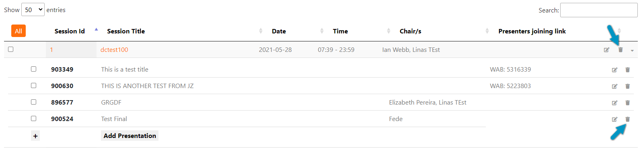Focus the Search input field
This screenshot has height=148, width=641.
coord(599,10)
